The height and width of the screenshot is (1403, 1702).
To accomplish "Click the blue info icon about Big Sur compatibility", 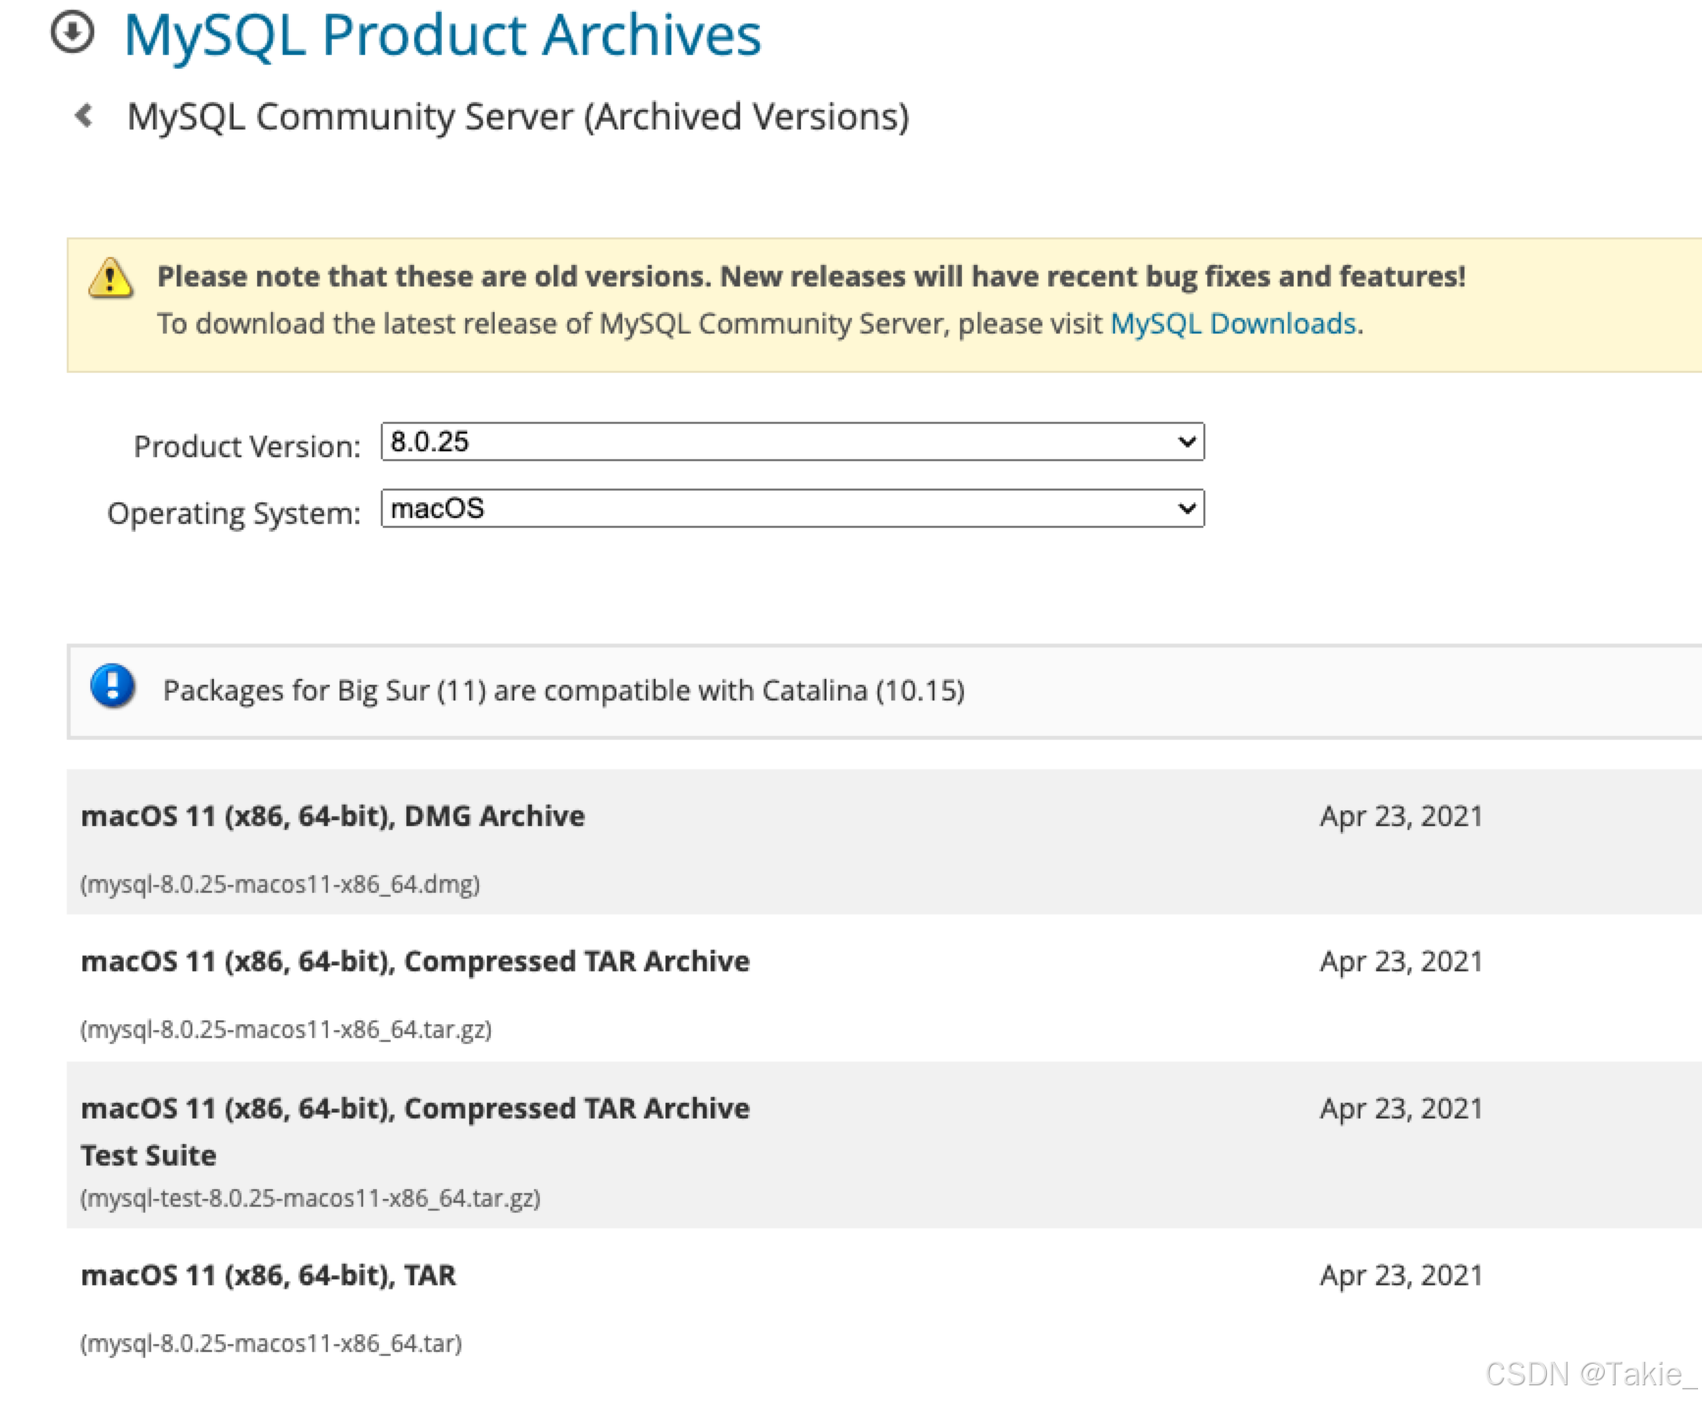I will (111, 689).
